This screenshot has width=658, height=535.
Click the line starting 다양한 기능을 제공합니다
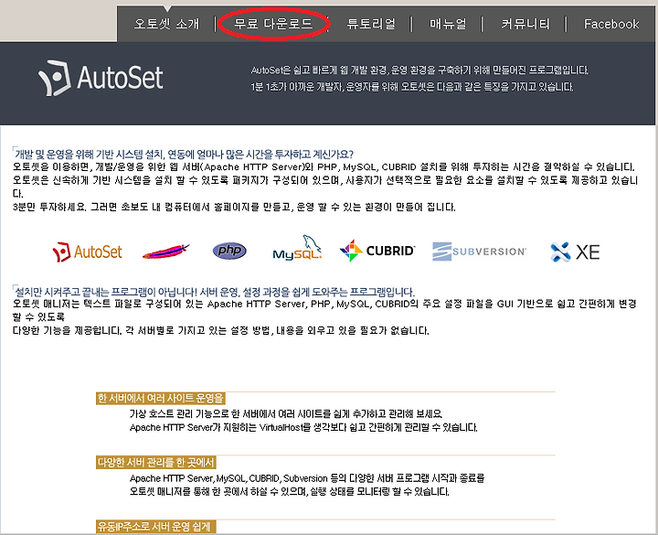click(x=221, y=330)
